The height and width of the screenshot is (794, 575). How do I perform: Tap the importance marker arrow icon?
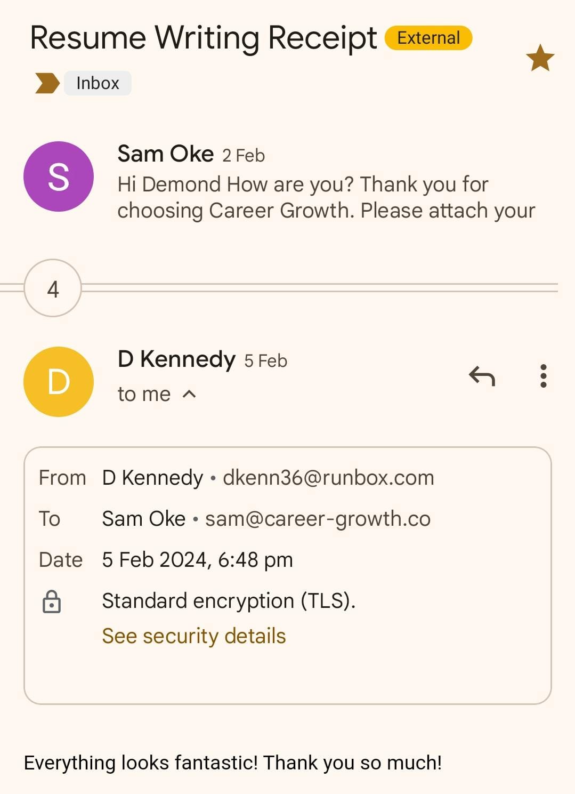tap(47, 84)
